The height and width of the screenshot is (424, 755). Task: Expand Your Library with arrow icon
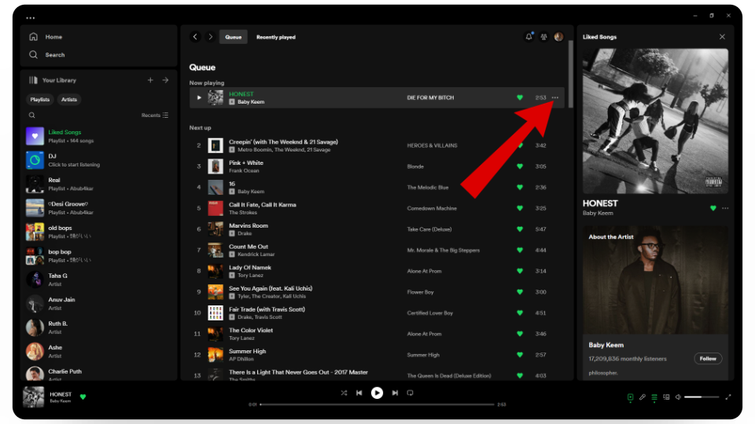coord(165,80)
